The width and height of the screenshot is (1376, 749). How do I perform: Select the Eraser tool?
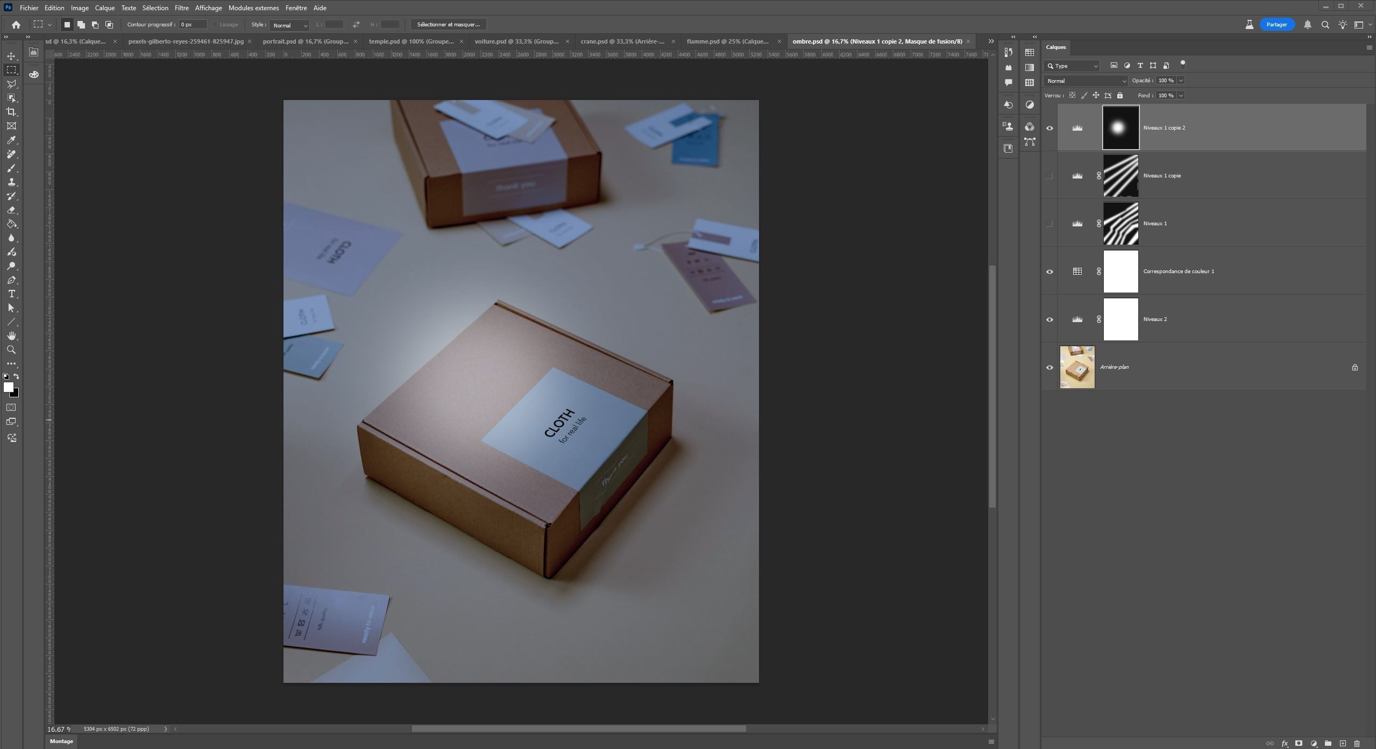click(11, 210)
